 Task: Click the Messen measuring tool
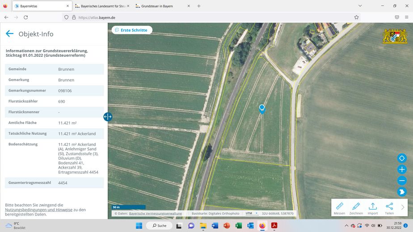pyautogui.click(x=339, y=208)
